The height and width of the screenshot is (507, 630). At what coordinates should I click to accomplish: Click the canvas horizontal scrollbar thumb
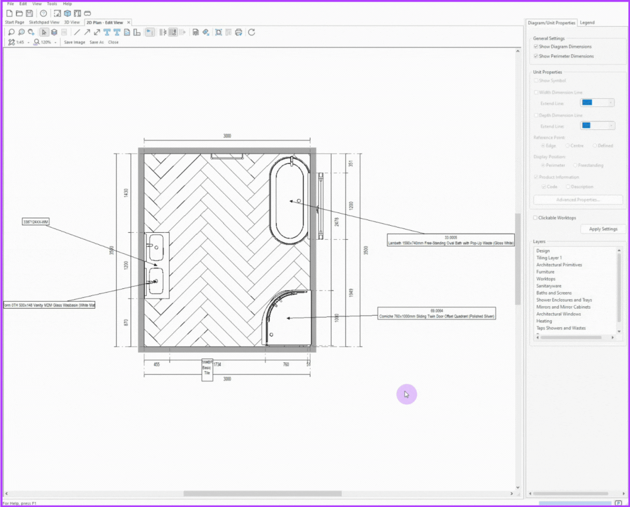tap(263, 493)
